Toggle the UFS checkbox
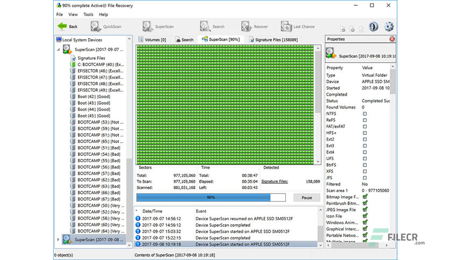 click(x=365, y=158)
